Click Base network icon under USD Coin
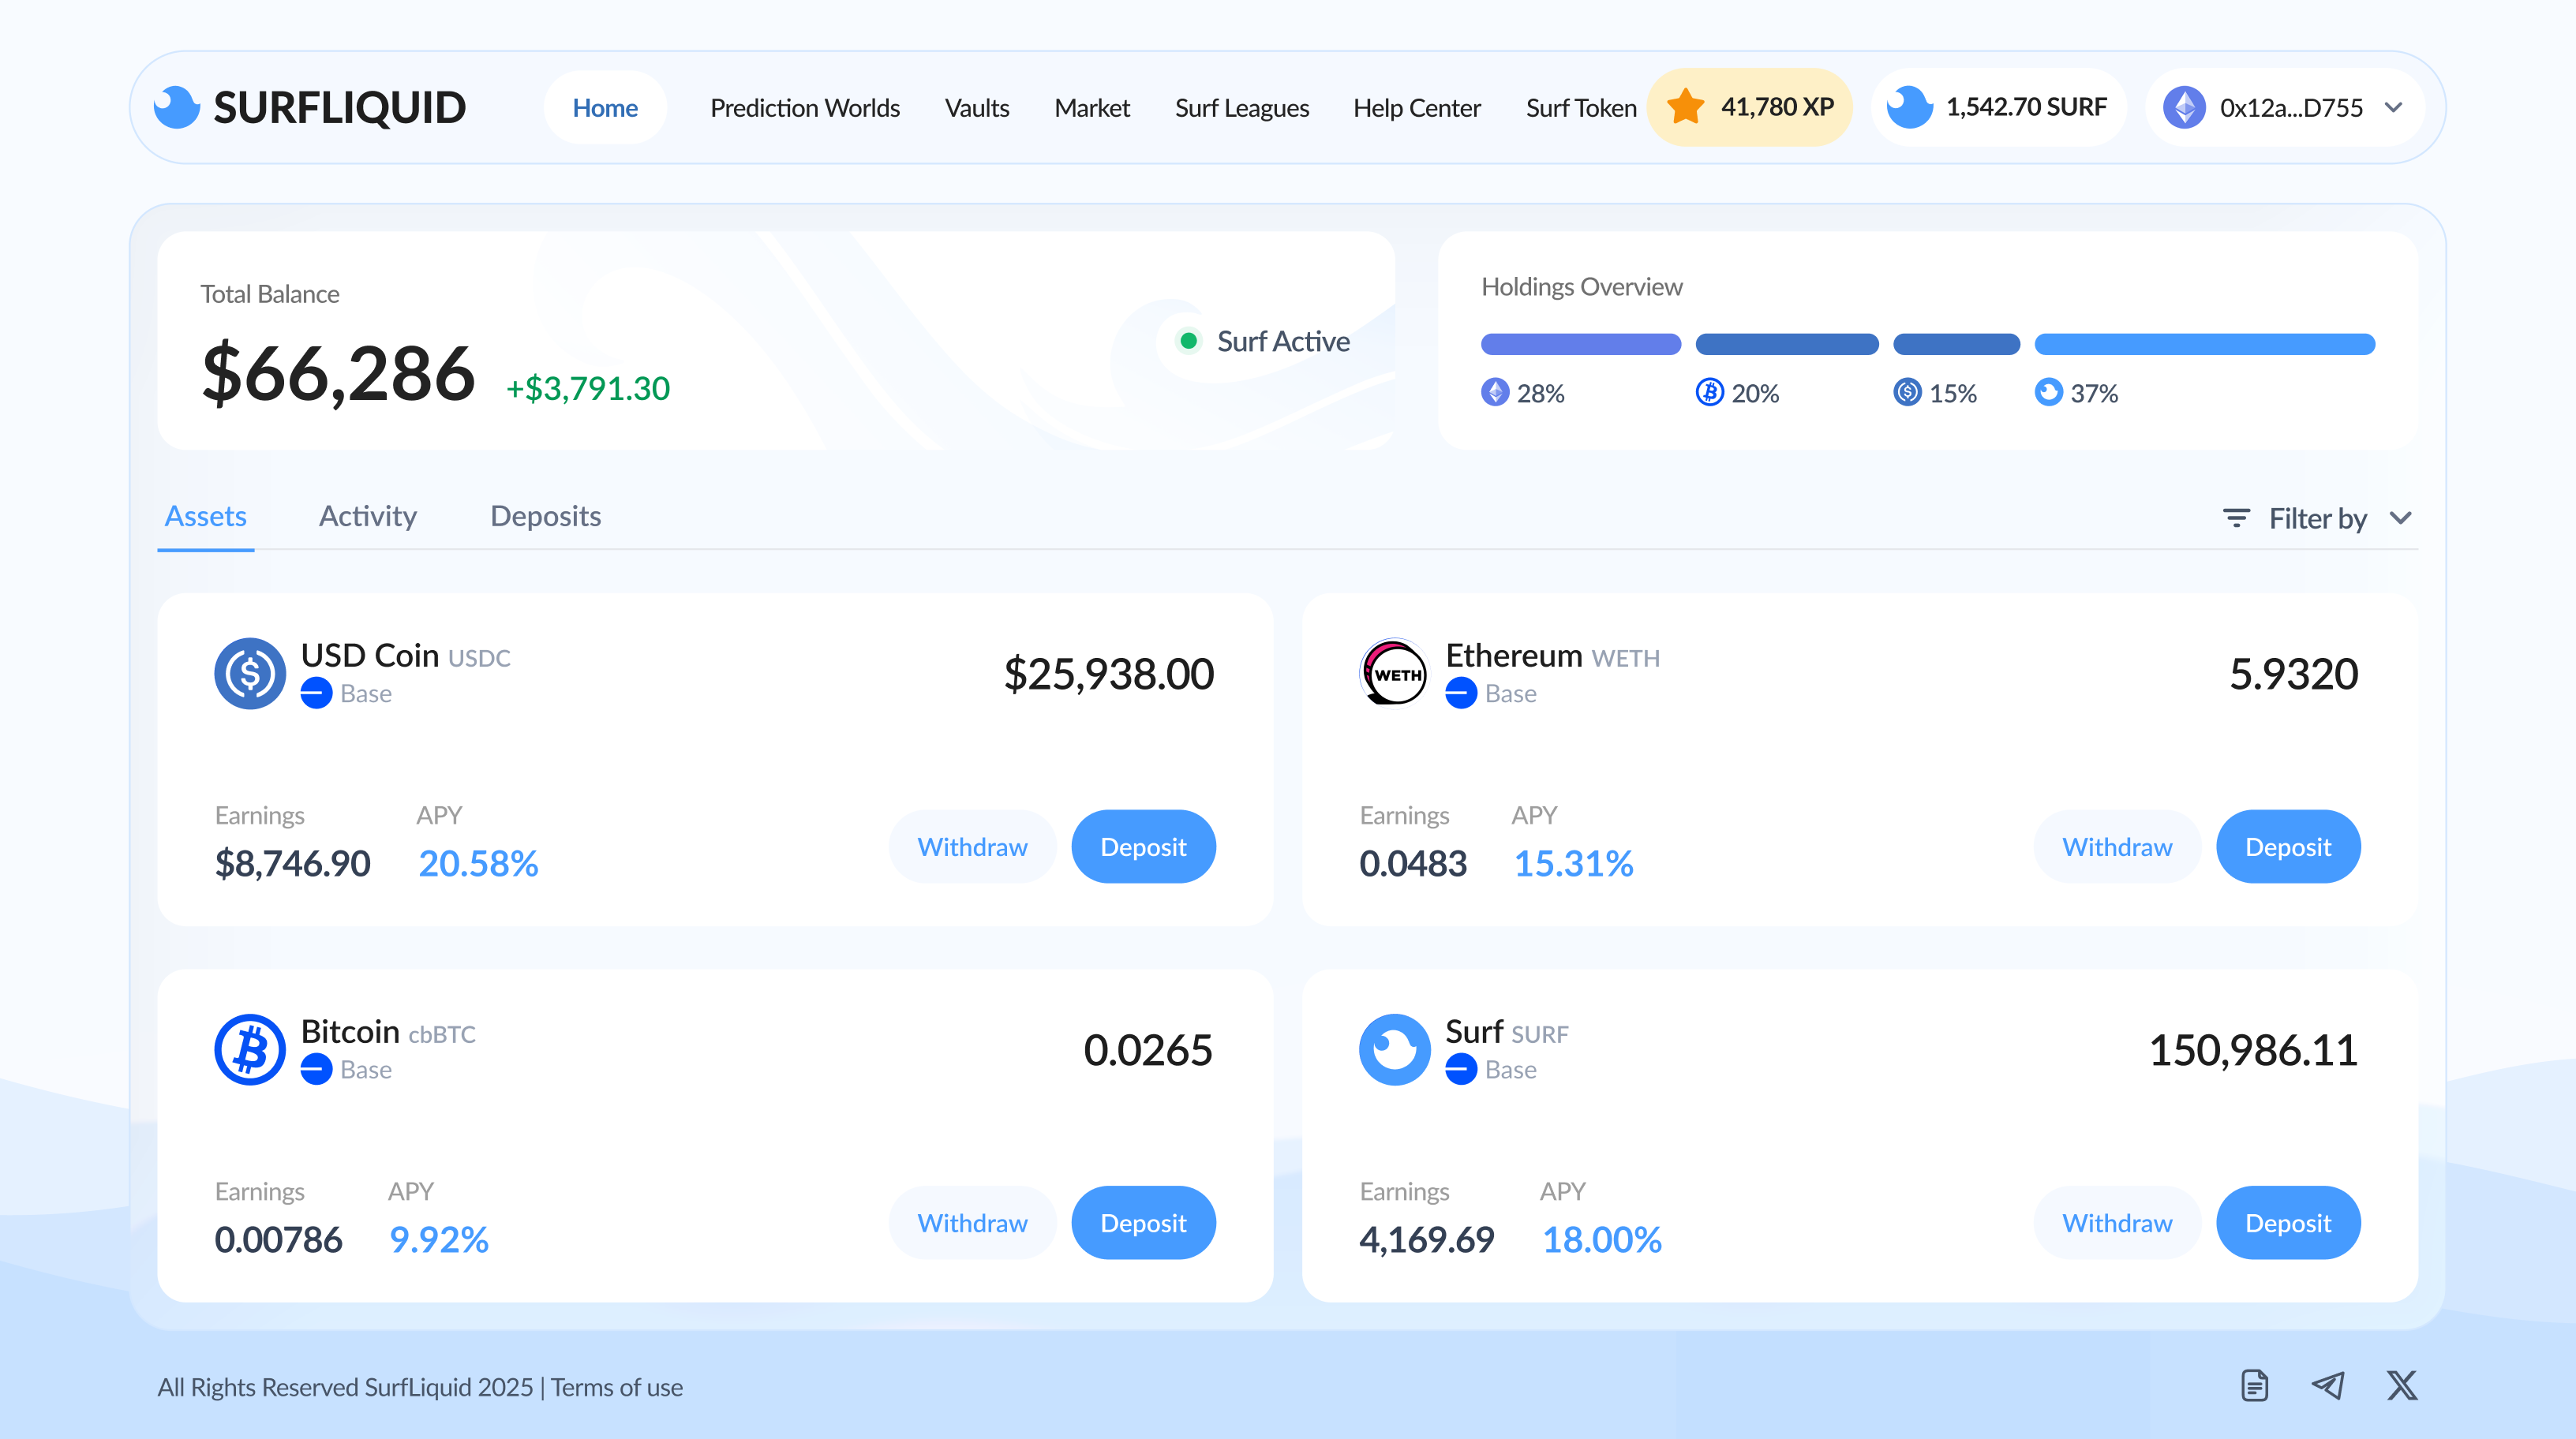Screen dimensions: 2576x1439 pyautogui.click(x=316, y=693)
